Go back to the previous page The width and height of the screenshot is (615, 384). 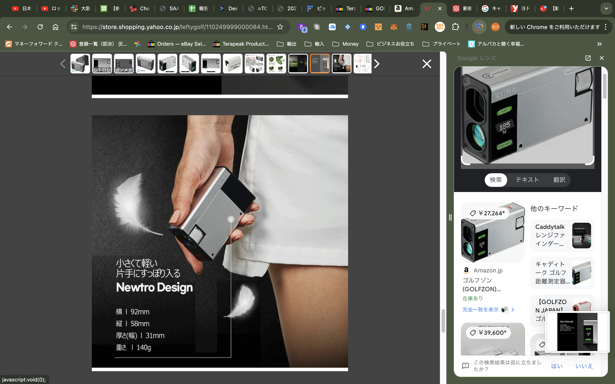click(10, 27)
